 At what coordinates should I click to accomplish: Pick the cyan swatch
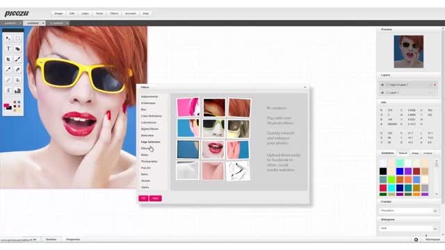pos(391,188)
